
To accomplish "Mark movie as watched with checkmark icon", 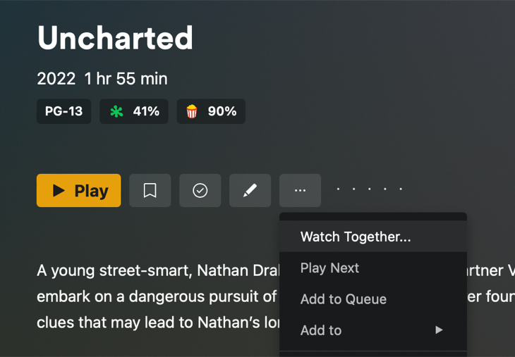I will 200,191.
